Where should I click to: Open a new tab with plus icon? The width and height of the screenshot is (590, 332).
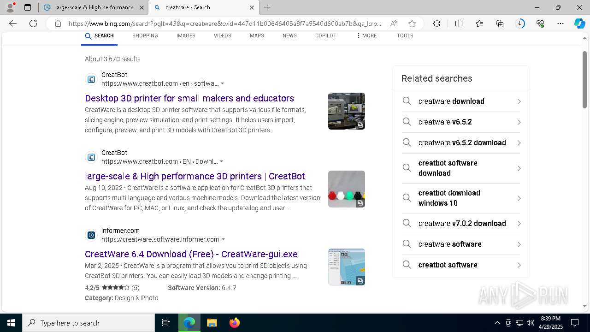point(267,7)
